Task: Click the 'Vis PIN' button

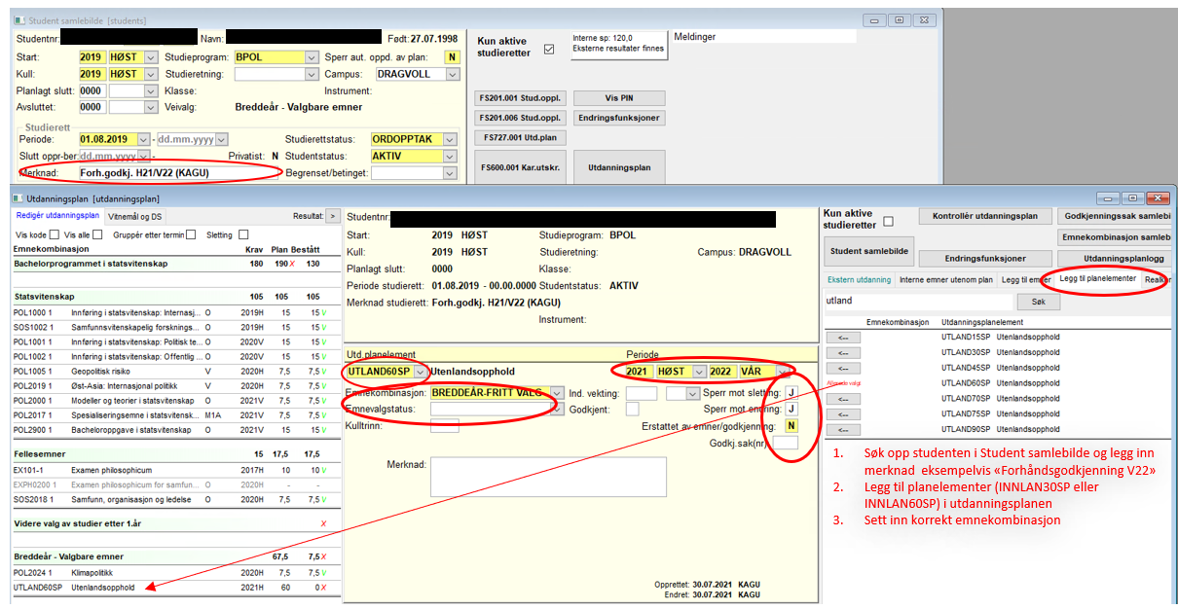Action: [x=618, y=98]
